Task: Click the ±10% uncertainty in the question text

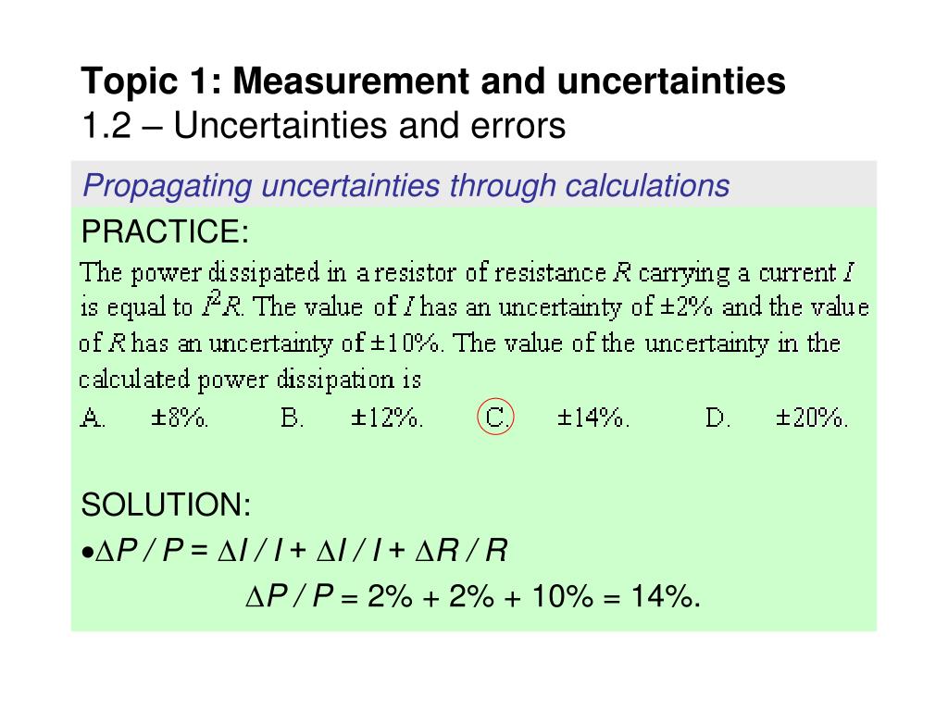Action: [406, 343]
